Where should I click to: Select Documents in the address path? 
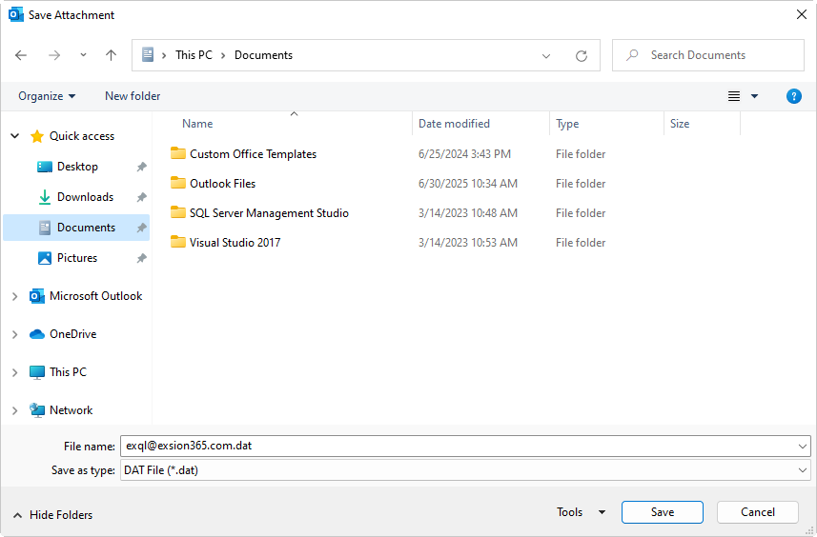tap(263, 55)
